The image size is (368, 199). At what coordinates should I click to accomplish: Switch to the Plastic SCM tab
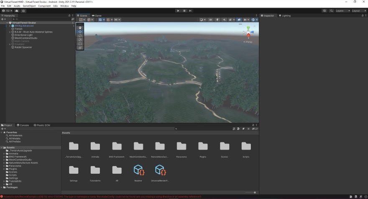tap(42, 125)
